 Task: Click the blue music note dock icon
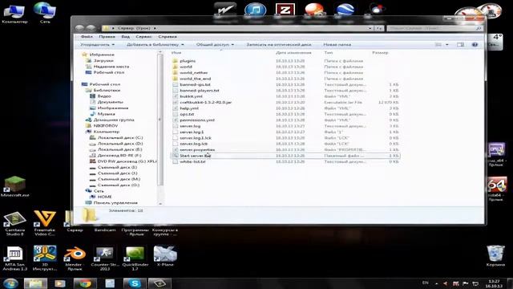[255, 10]
